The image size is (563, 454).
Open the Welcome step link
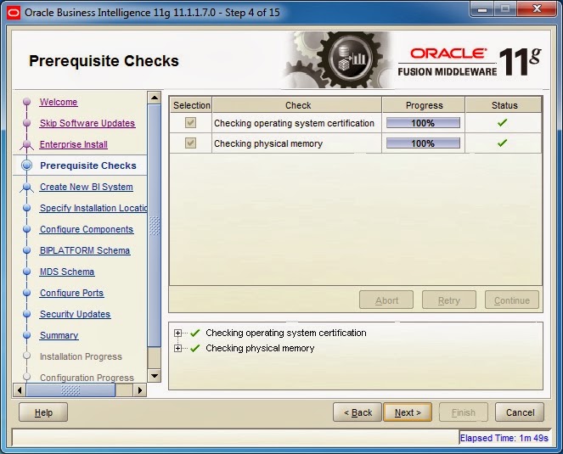click(x=59, y=102)
